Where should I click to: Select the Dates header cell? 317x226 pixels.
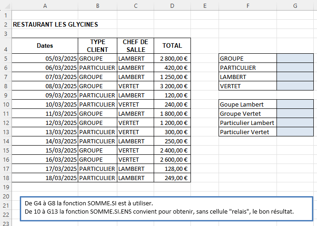(x=45, y=46)
